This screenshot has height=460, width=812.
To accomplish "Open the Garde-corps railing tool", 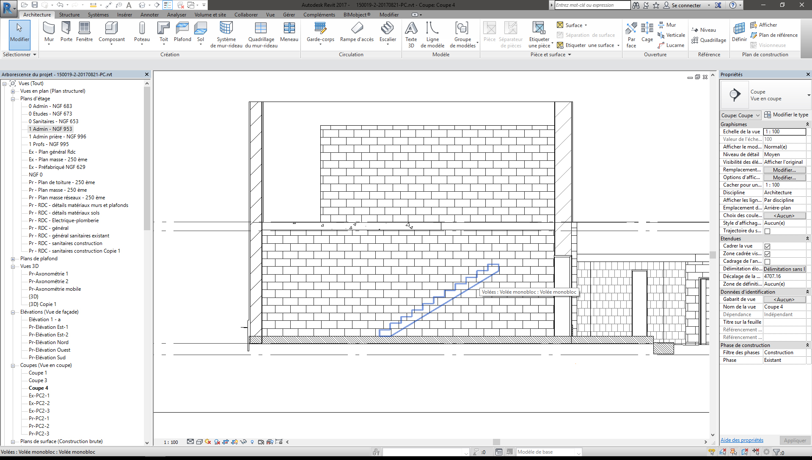I will 320,33.
